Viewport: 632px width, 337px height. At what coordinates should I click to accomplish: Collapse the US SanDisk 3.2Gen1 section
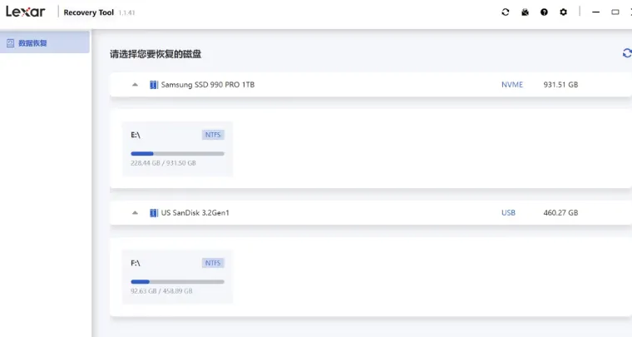point(135,212)
